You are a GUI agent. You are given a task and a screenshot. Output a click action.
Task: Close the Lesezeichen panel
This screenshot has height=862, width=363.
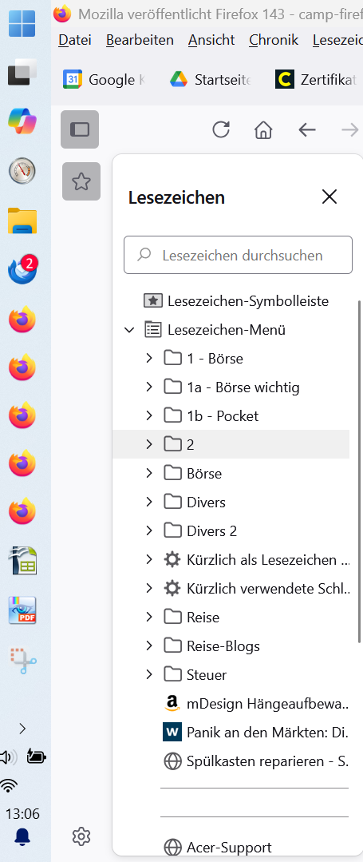click(x=329, y=197)
